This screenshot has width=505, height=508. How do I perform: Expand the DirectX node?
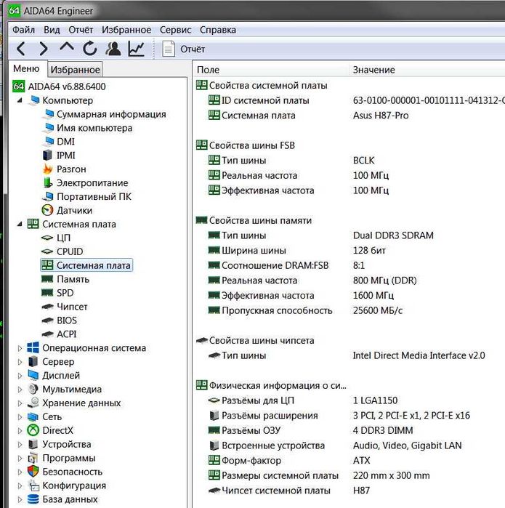click(x=20, y=430)
